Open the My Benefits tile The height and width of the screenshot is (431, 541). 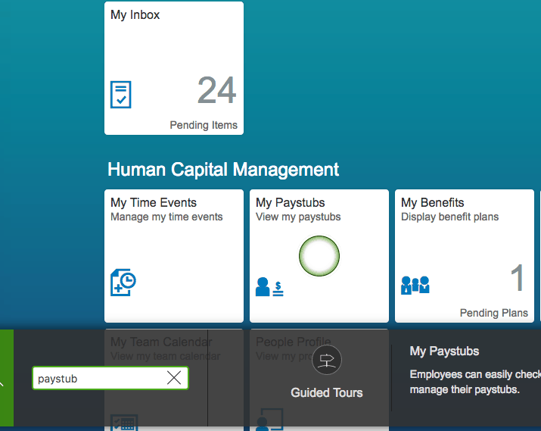point(465,256)
